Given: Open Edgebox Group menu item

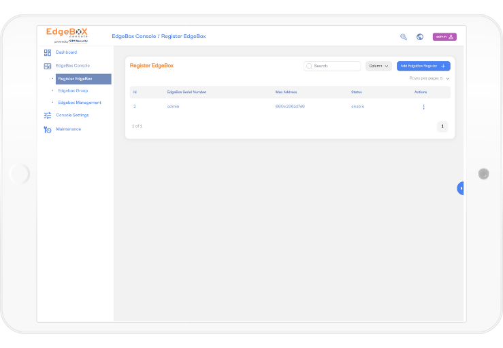Looking at the screenshot, I should click(x=73, y=90).
